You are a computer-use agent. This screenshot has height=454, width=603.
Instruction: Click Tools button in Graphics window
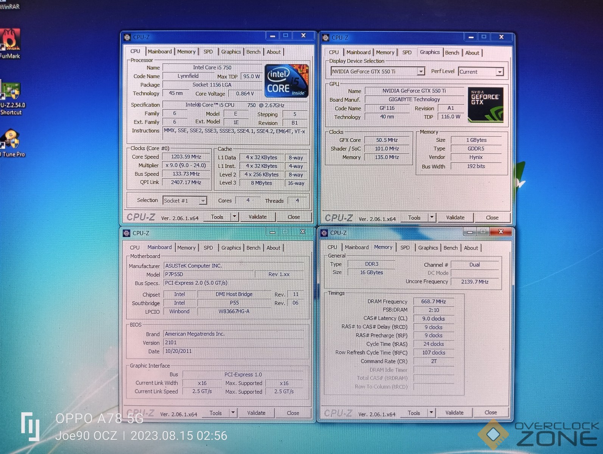point(414,218)
